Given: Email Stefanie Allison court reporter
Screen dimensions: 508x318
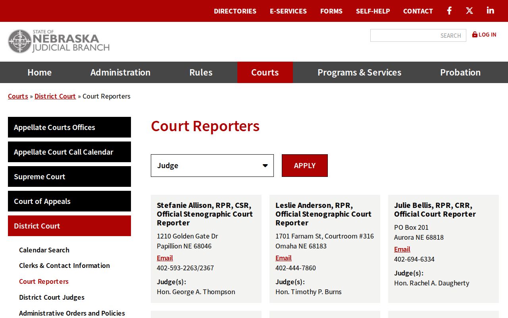Looking at the screenshot, I should click(x=165, y=258).
